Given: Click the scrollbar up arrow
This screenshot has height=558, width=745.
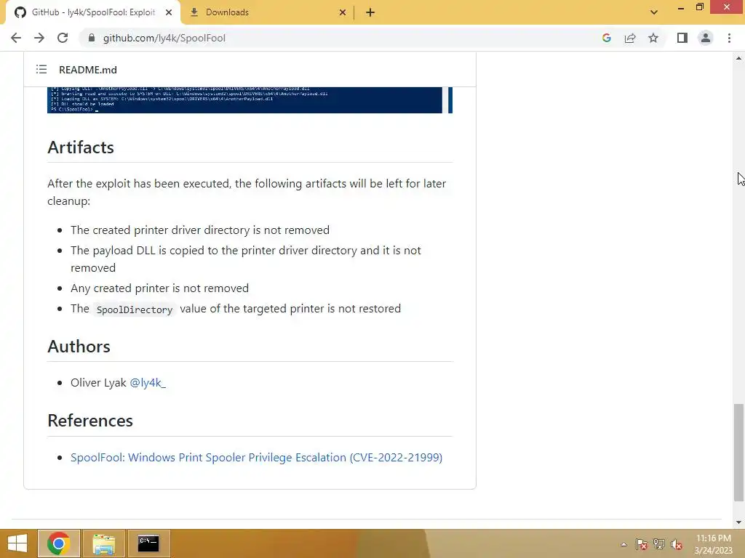Looking at the screenshot, I should tap(738, 58).
